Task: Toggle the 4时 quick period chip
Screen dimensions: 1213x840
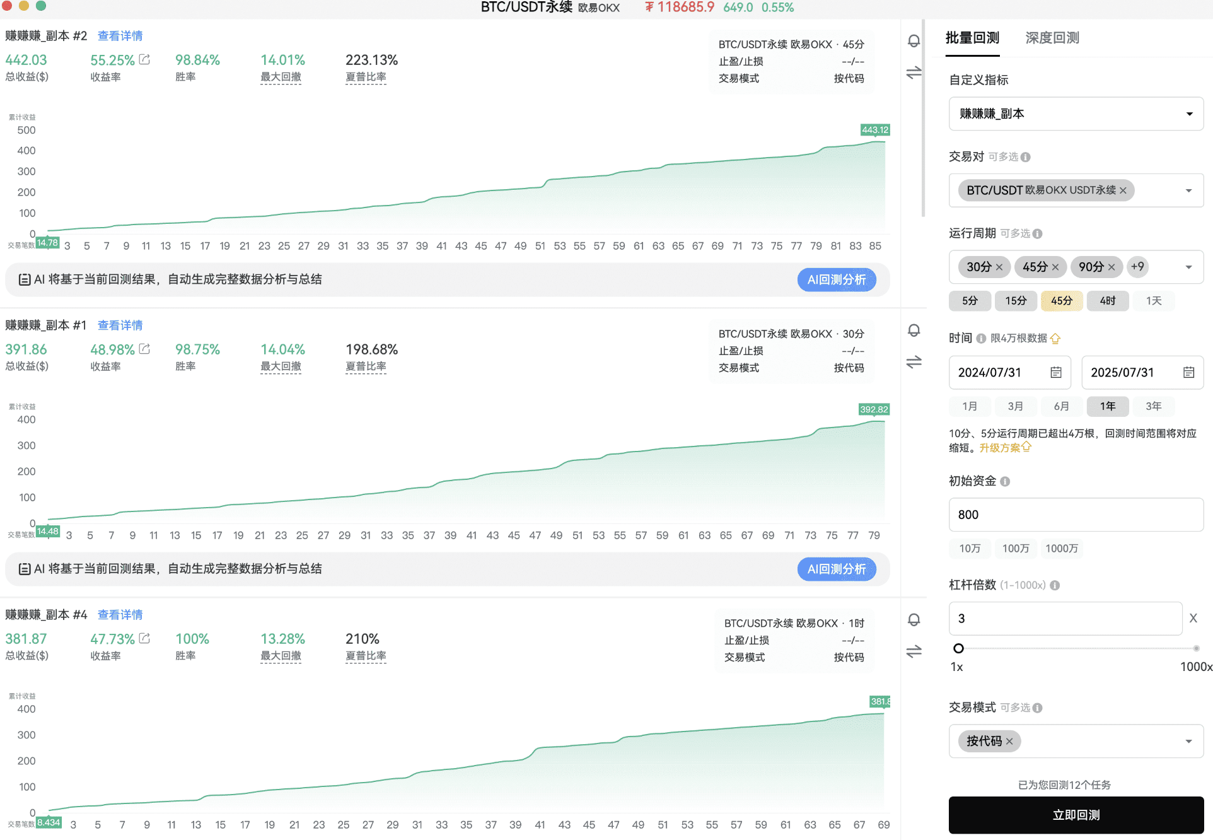Action: pyautogui.click(x=1108, y=301)
